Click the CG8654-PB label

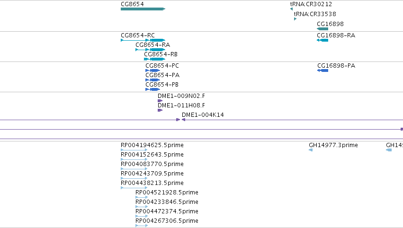[162, 85]
